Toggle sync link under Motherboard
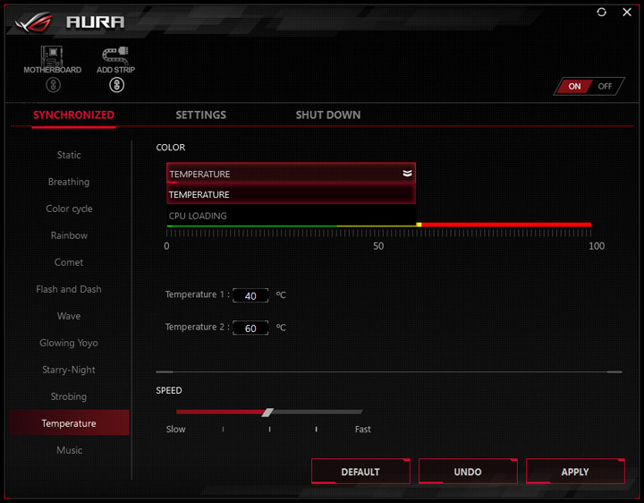The width and height of the screenshot is (644, 503). (53, 85)
